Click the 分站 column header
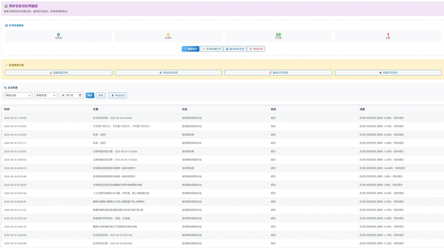 pyautogui.click(x=185, y=109)
